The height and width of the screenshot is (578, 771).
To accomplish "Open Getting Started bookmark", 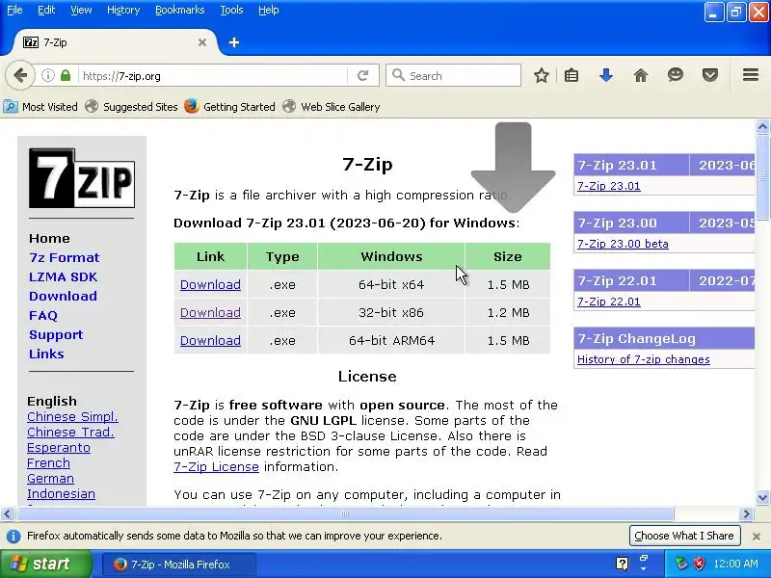I will (229, 107).
